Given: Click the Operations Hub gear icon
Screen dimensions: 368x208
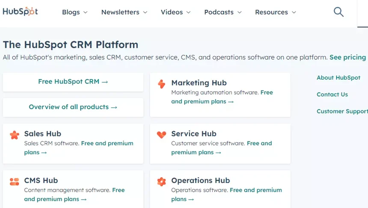Looking at the screenshot, I should [x=161, y=182].
